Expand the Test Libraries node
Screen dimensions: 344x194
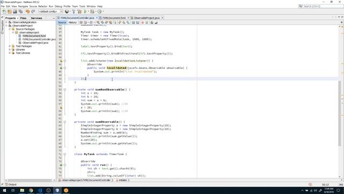pos(10,53)
